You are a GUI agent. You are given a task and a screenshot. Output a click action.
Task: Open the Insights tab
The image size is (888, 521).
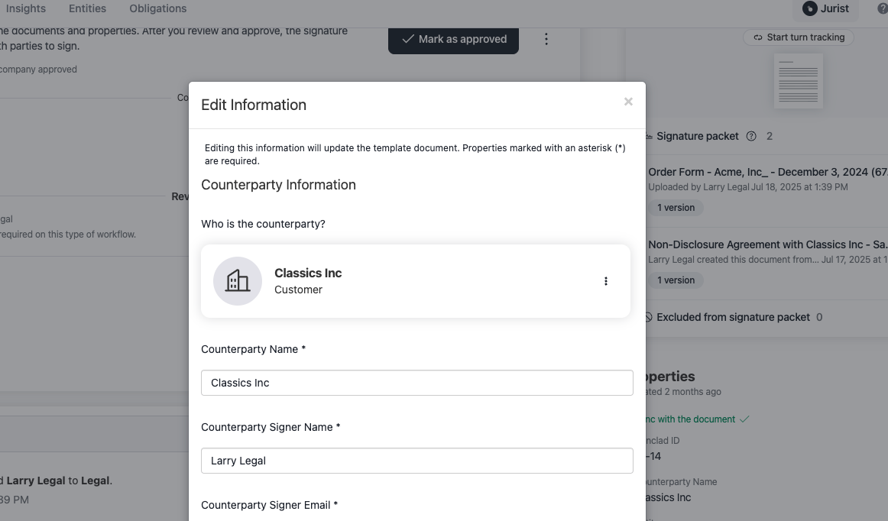[26, 8]
